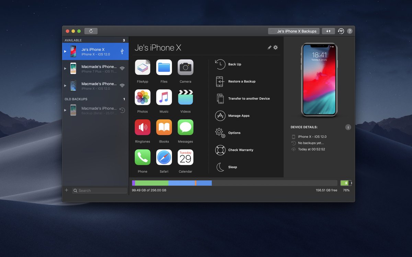This screenshot has width=412, height=257.
Task: Open the help question mark icon
Action: 350,31
